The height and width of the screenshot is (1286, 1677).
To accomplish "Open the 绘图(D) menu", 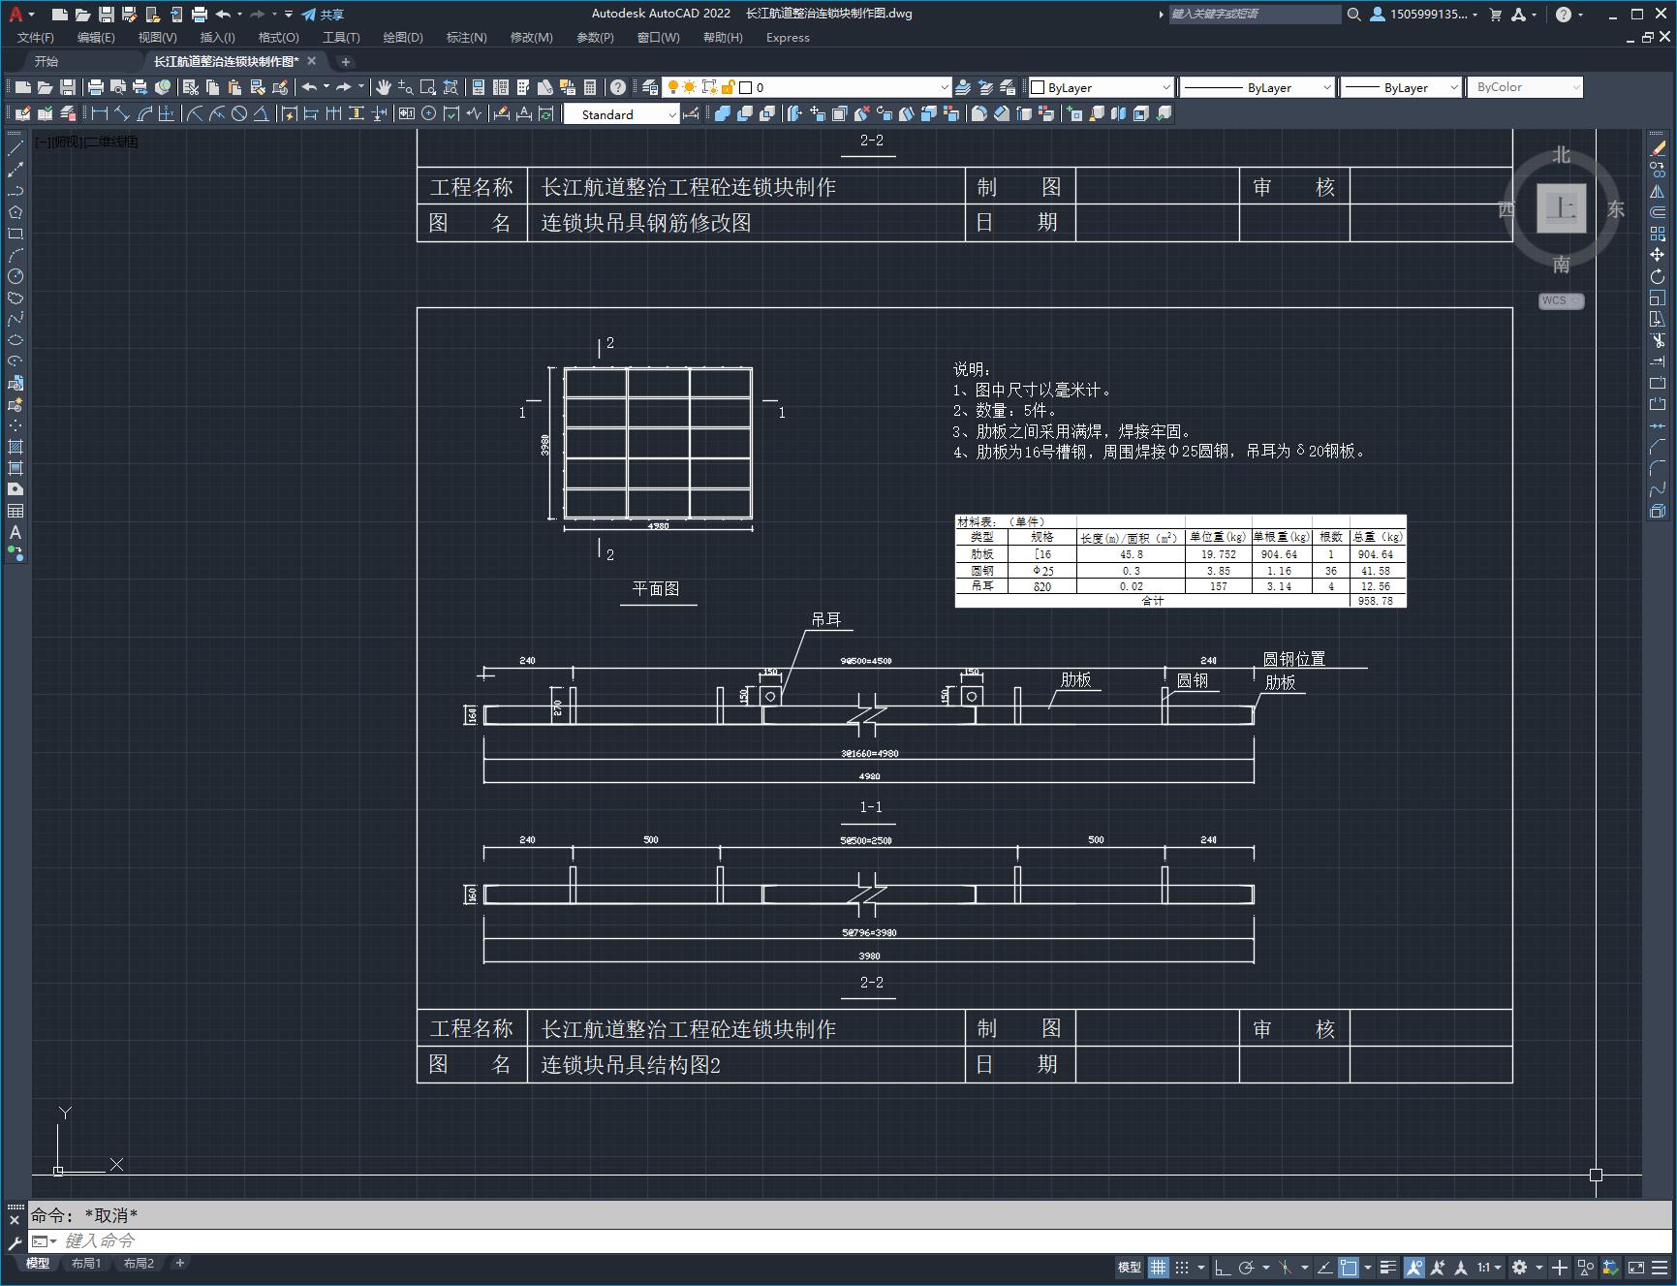I will pos(403,37).
